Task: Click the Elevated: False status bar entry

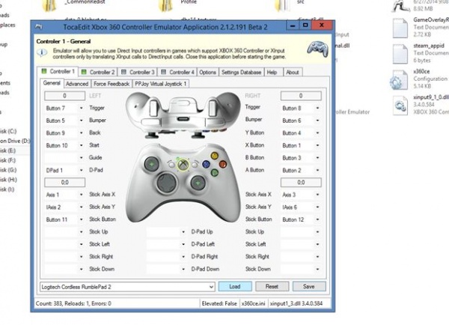Action: (x=219, y=303)
